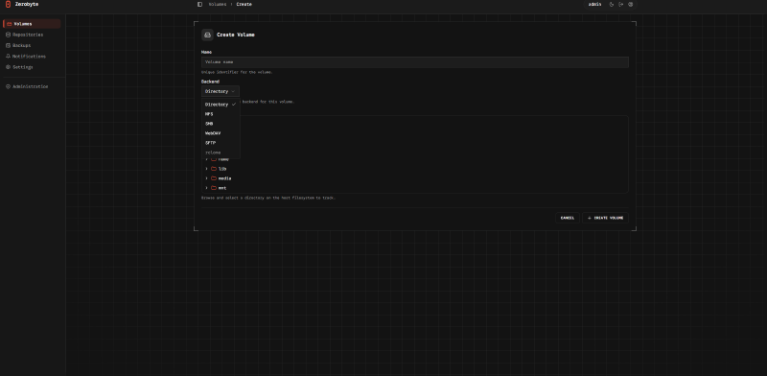Toggle the sidebar panel icon
Screen dimensions: 767x376
(x=199, y=5)
